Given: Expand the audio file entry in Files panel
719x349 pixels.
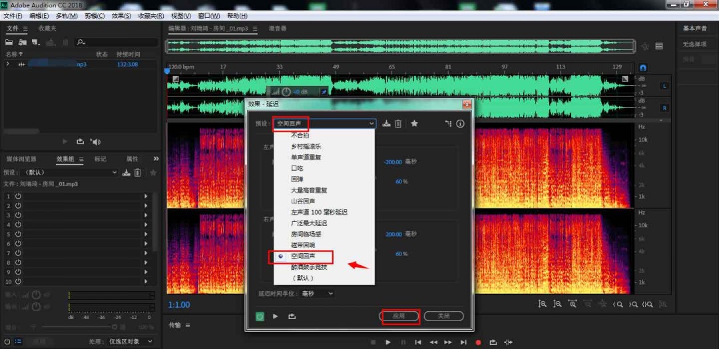Looking at the screenshot, I should tap(8, 64).
